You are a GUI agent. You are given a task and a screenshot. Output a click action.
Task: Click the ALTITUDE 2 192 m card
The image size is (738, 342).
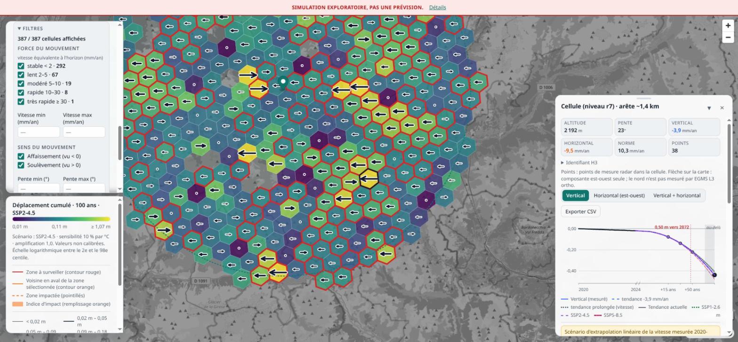tap(587, 127)
